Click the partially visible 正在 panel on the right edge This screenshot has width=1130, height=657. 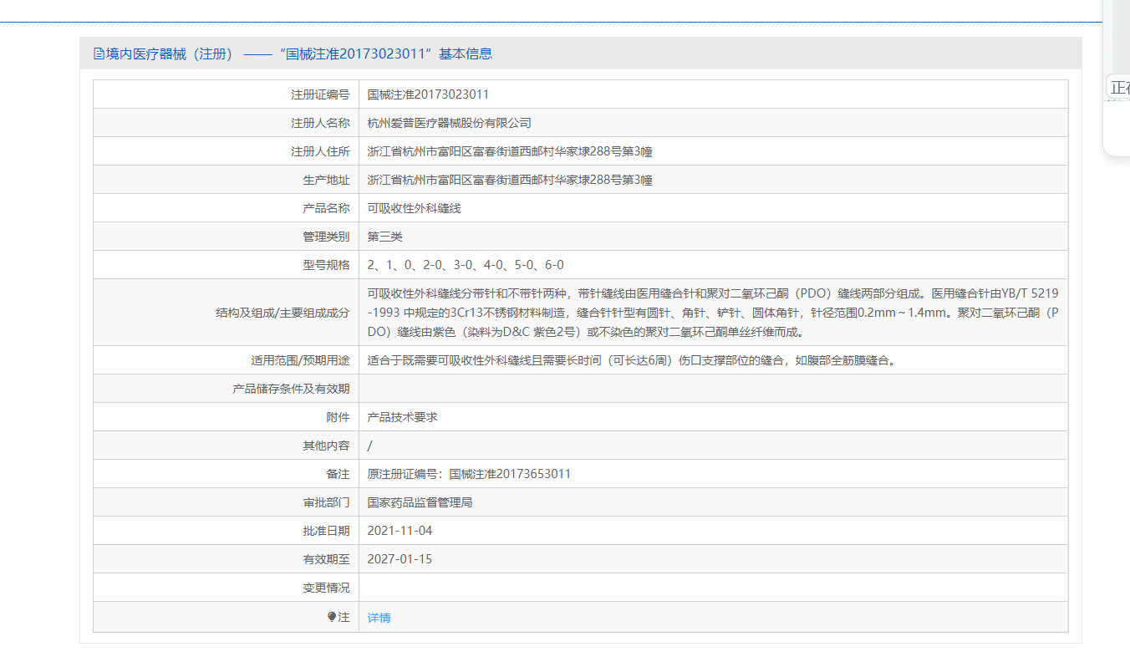coord(1118,87)
